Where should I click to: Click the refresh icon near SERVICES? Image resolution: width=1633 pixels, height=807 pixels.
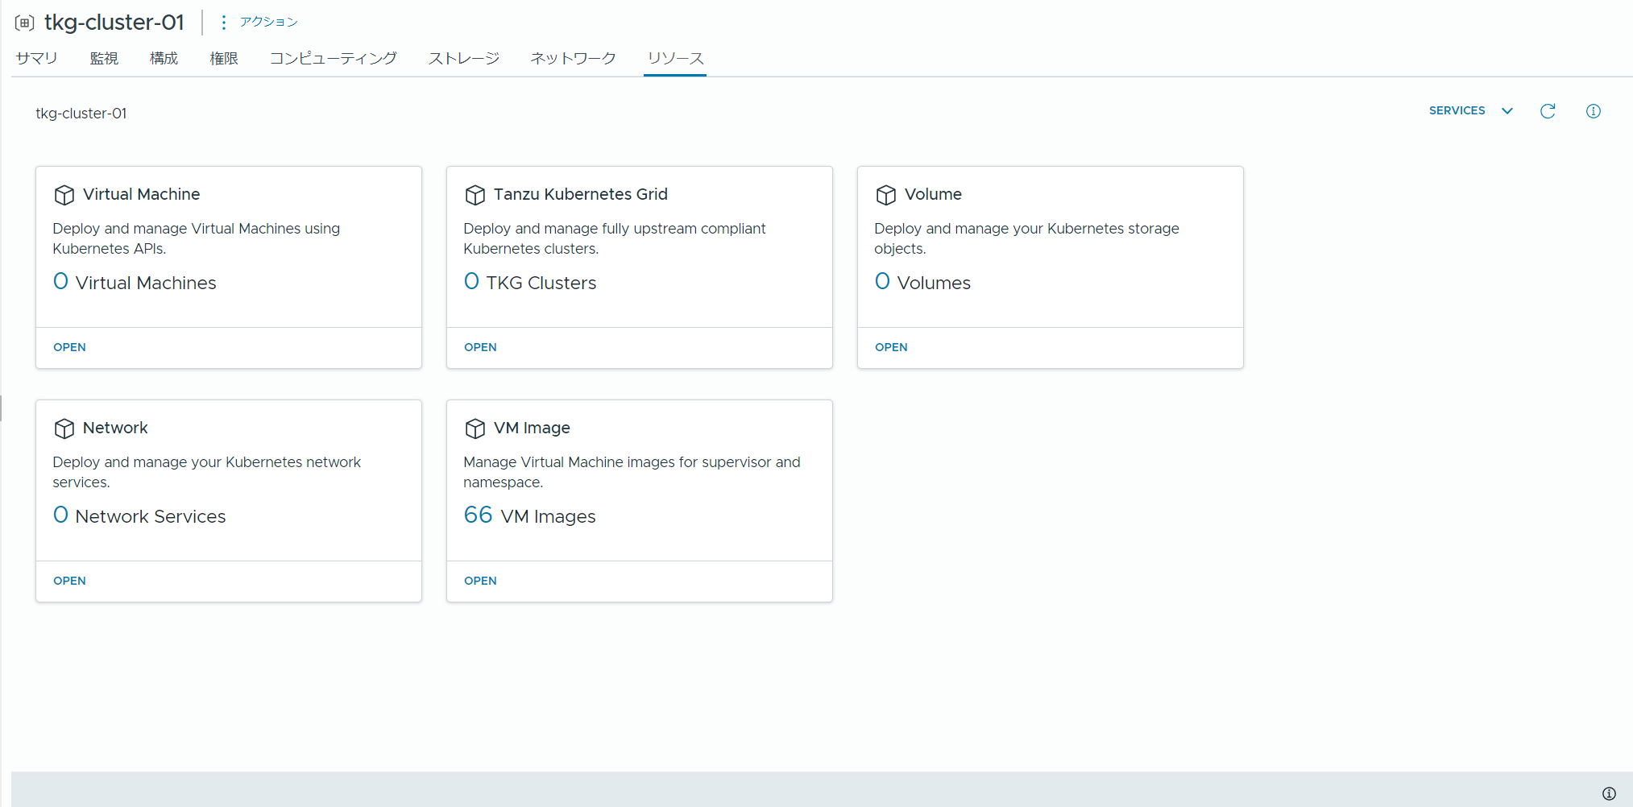(x=1548, y=111)
